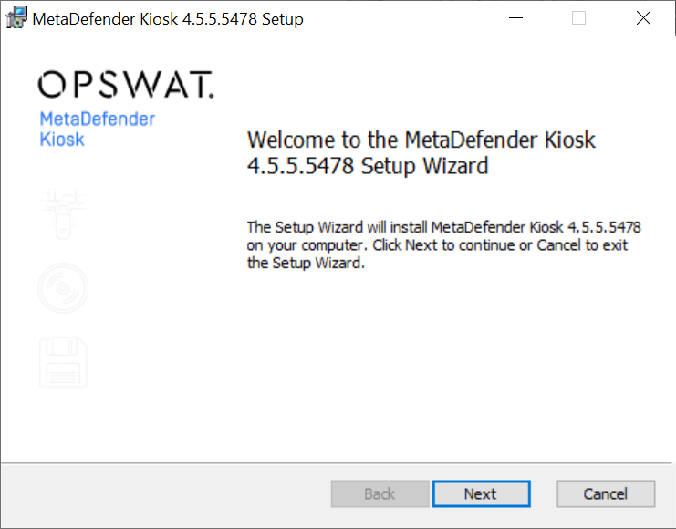
Task: Cancel the MetaDefender Kiosk setup
Action: coord(606,493)
